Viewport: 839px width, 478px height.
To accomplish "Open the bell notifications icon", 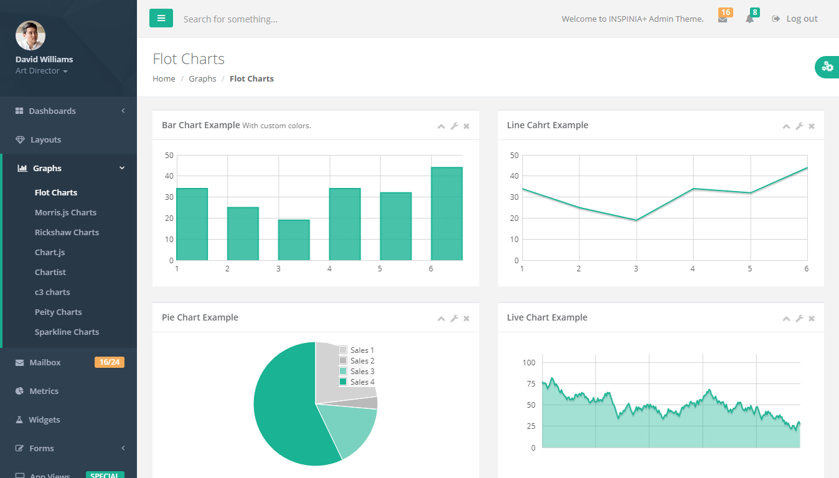I will click(749, 19).
